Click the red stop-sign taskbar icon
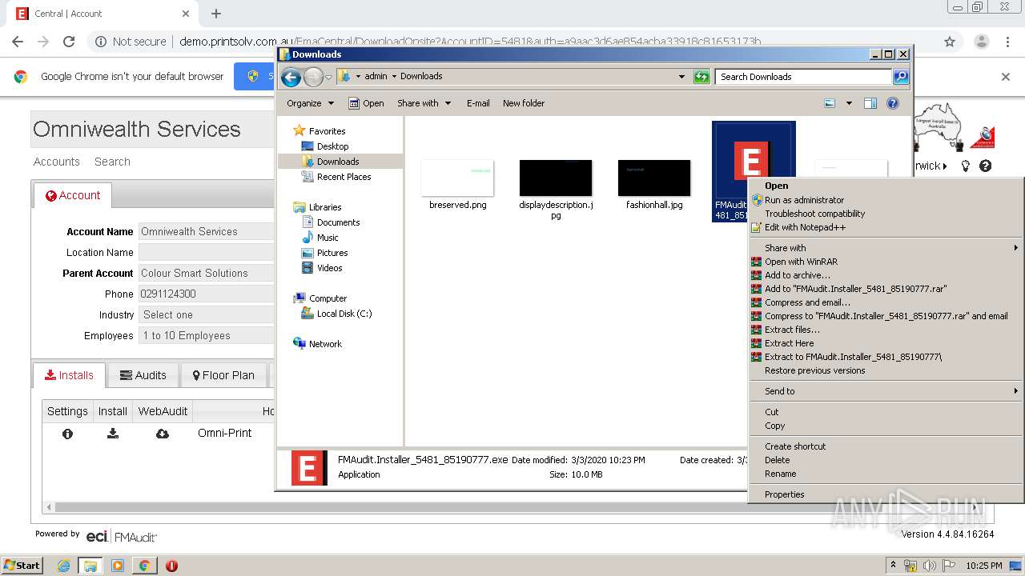 tap(171, 566)
